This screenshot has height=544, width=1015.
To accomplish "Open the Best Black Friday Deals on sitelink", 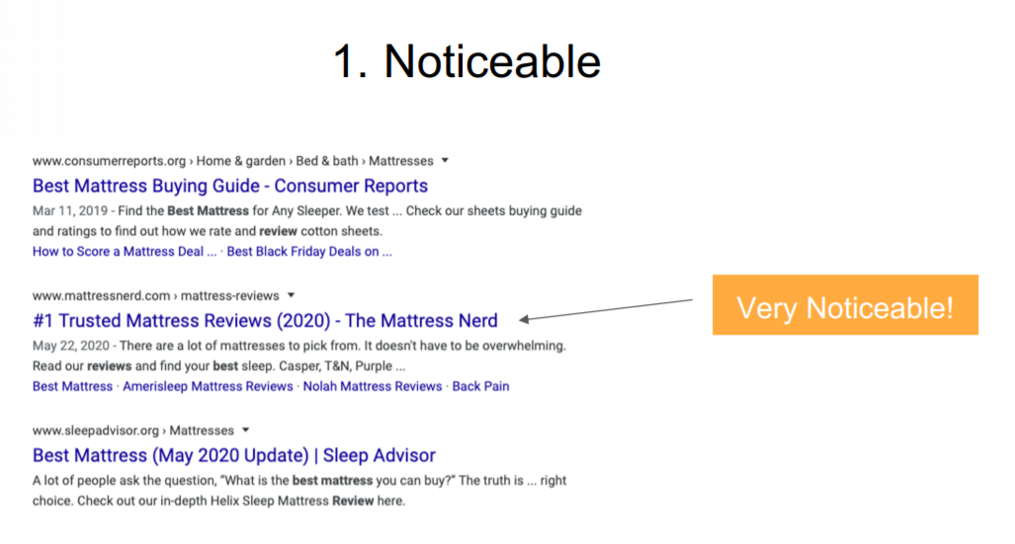I will (309, 252).
